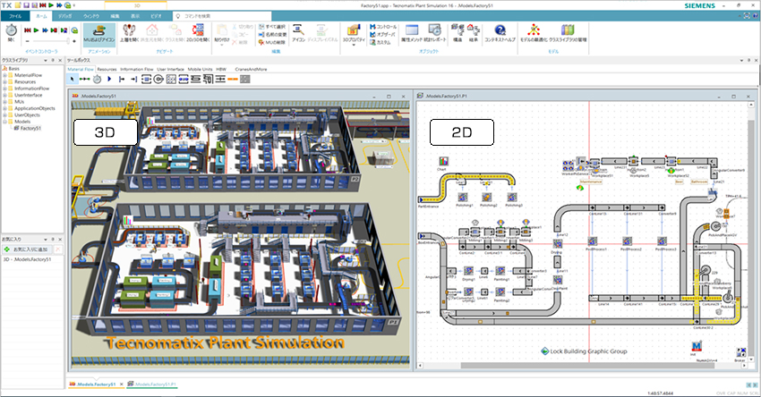761x397 pixels.
Task: Select the gray Track tool in toolbox
Action: pos(245,79)
